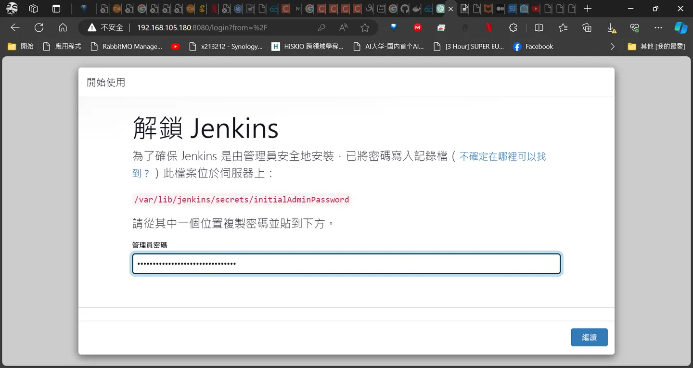The height and width of the screenshot is (368, 693).
Task: Open the AI大学 bookmark
Action: pyautogui.click(x=389, y=47)
